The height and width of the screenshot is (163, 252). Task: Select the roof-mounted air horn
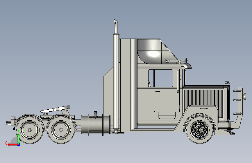176,61
